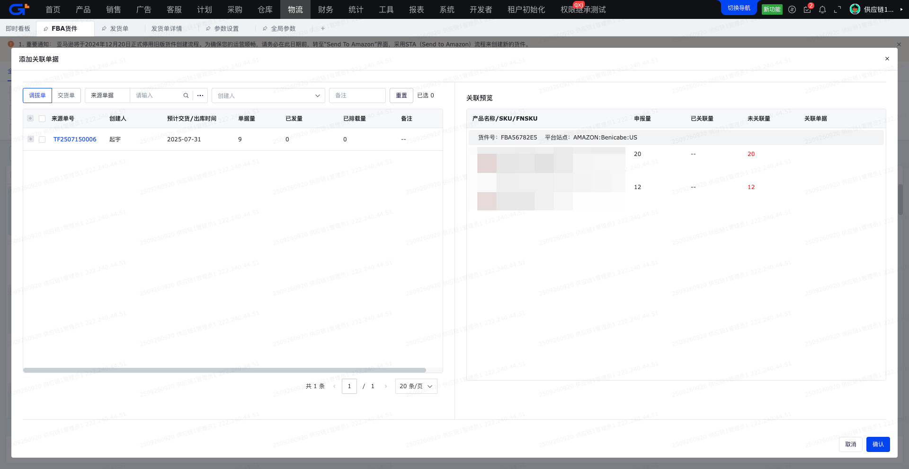Click the page number input box
Image resolution: width=909 pixels, height=469 pixels.
tap(349, 386)
